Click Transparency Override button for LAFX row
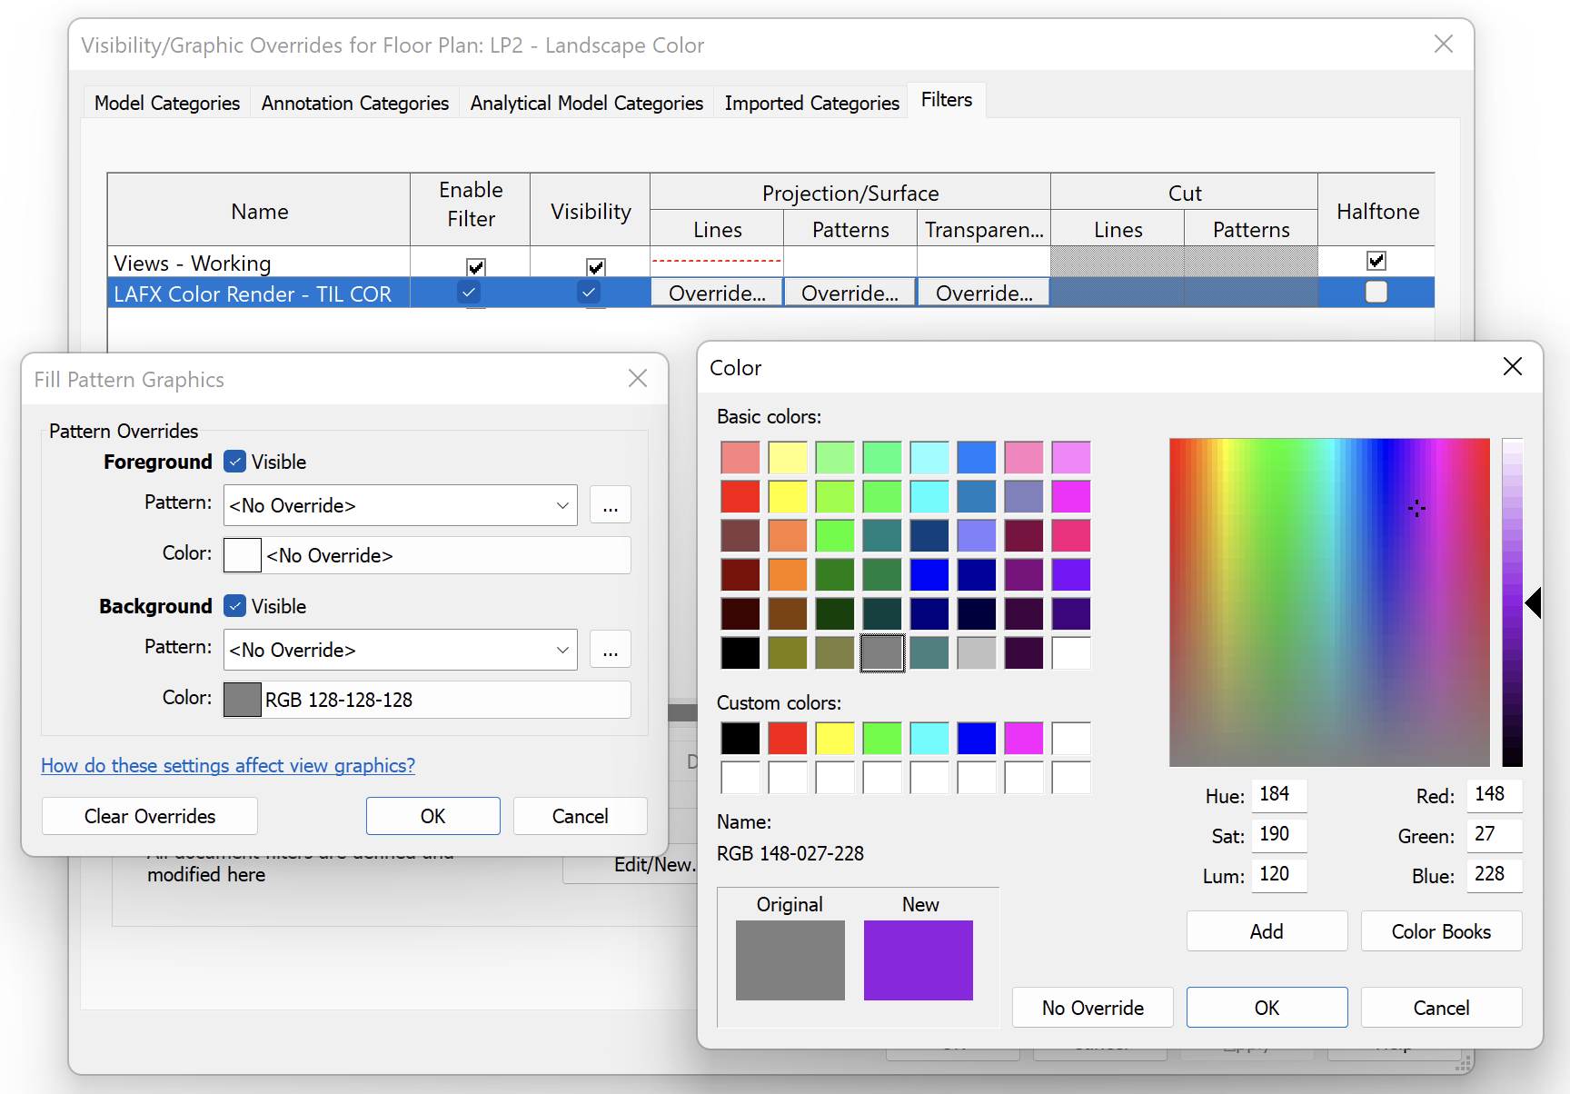The height and width of the screenshot is (1094, 1570). [984, 293]
